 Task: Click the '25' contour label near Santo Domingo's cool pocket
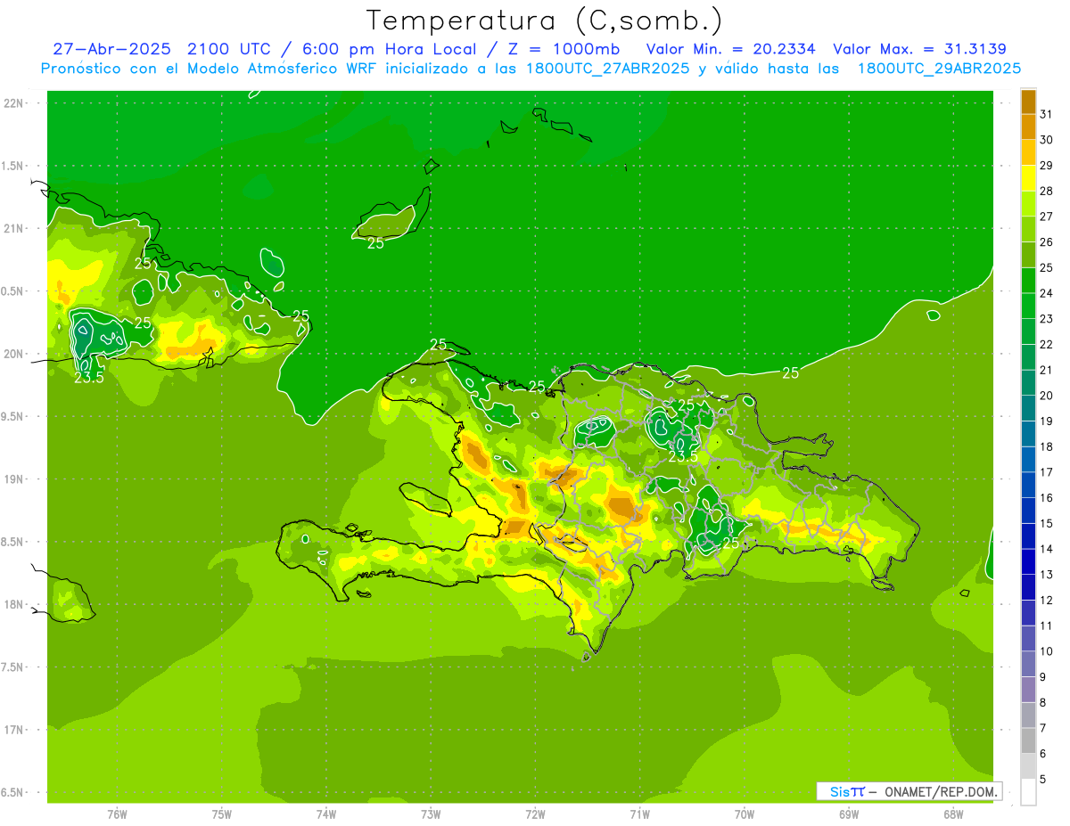pos(730,543)
